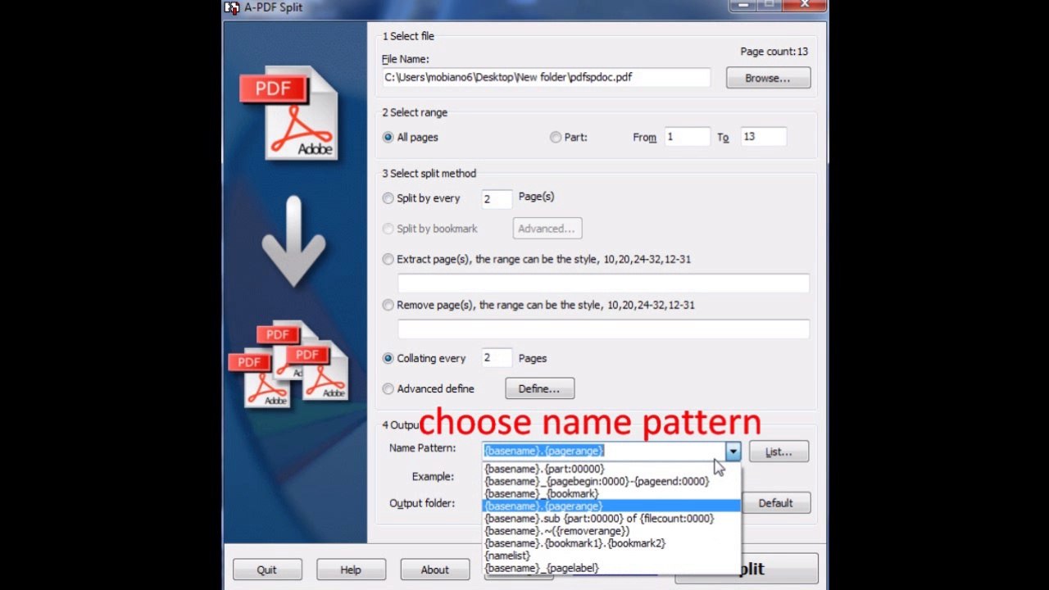Click the List... button
Screen dimensions: 1049x590
click(778, 452)
